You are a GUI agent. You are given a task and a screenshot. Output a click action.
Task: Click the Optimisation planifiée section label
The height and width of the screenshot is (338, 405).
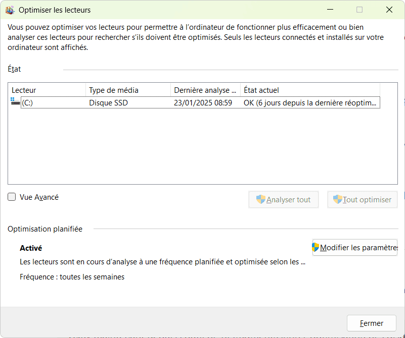click(x=45, y=229)
